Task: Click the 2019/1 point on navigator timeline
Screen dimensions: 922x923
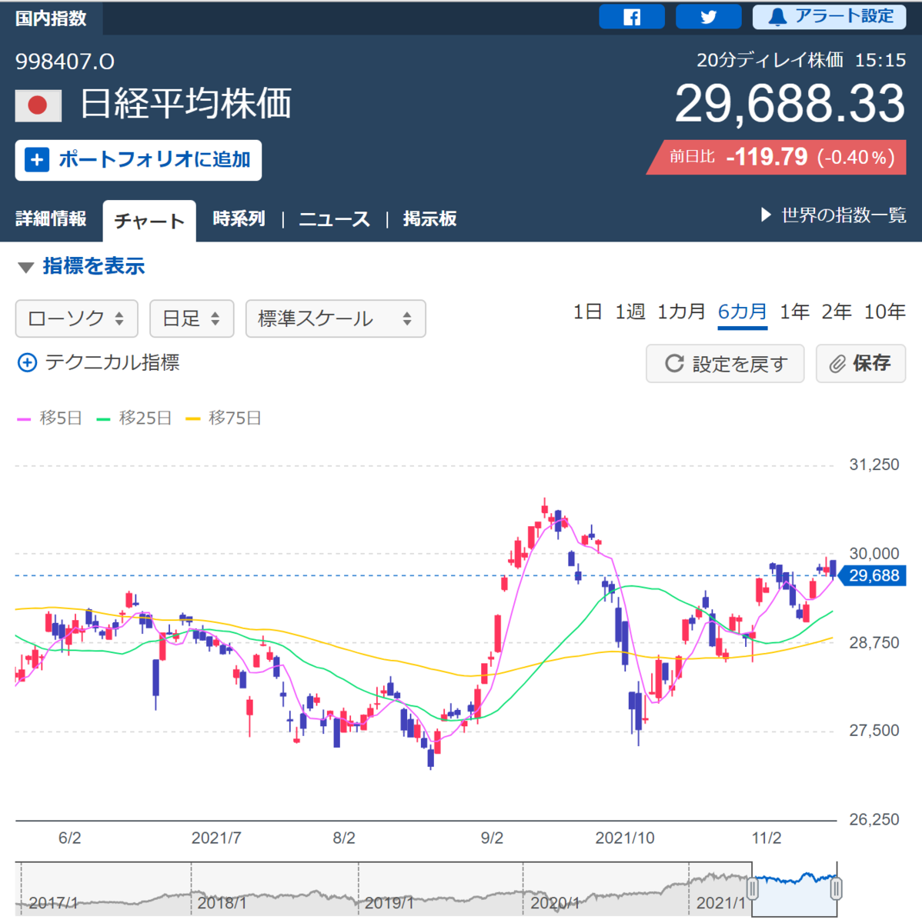Action: 389,903
